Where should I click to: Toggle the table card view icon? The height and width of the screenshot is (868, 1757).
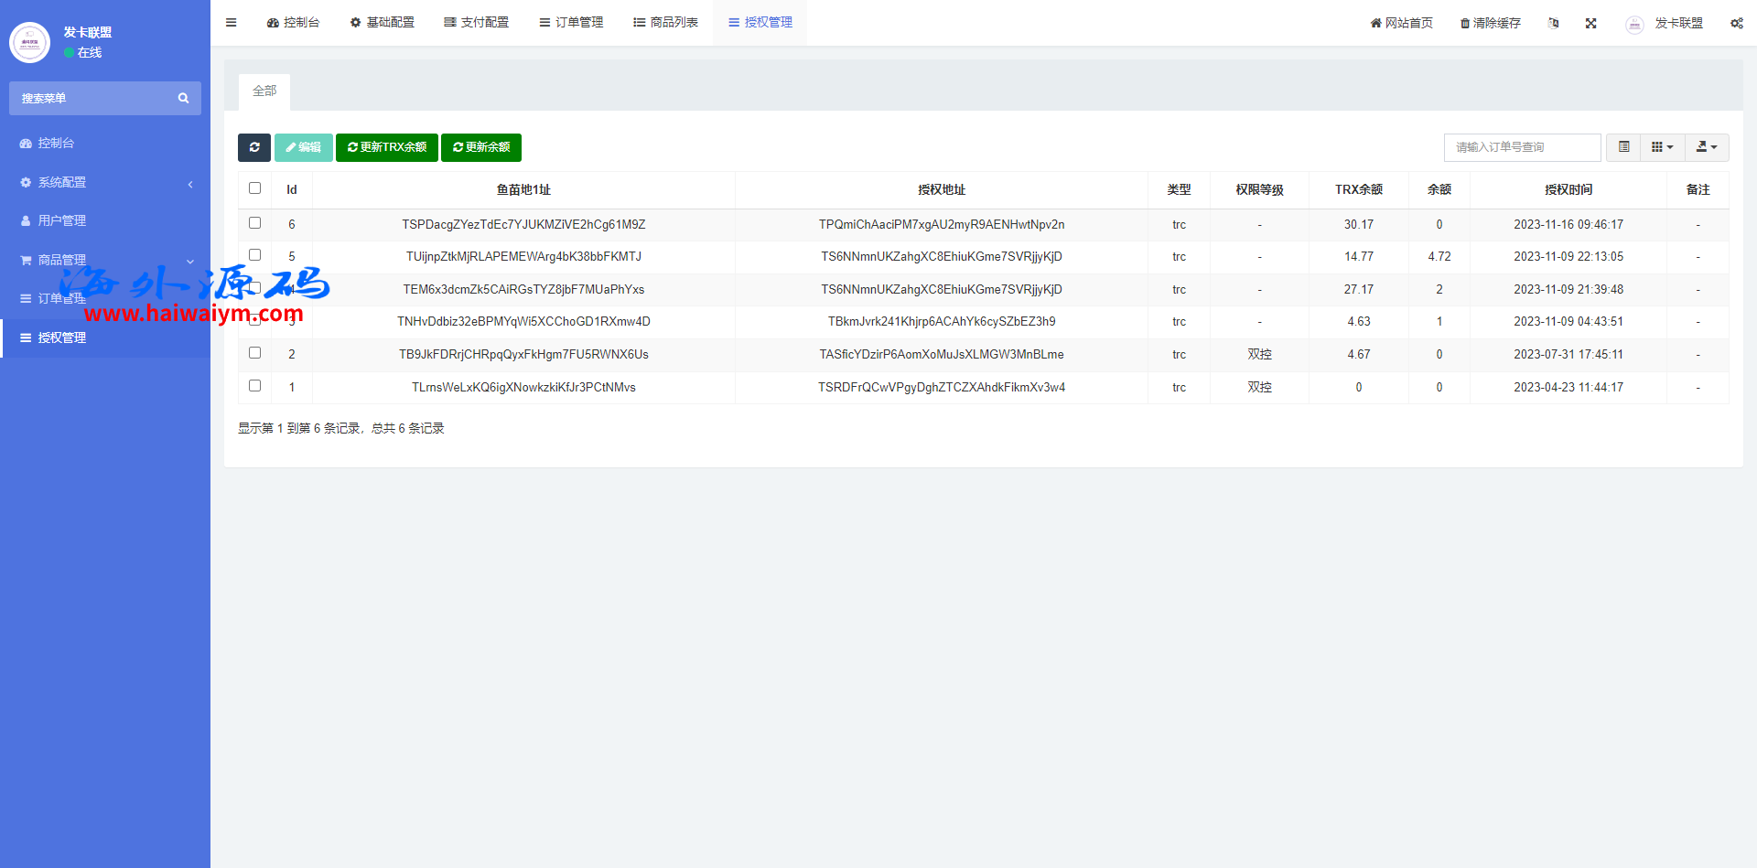coord(1623,147)
